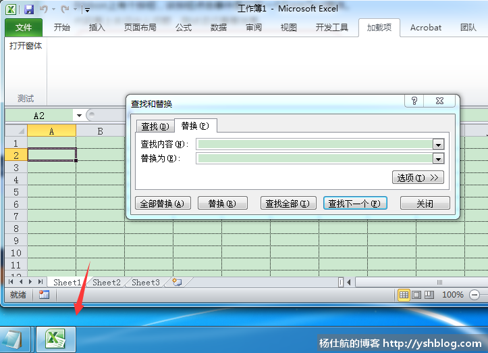Click 全部替换(A) button
Image resolution: width=488 pixels, height=353 pixels.
pyautogui.click(x=163, y=204)
